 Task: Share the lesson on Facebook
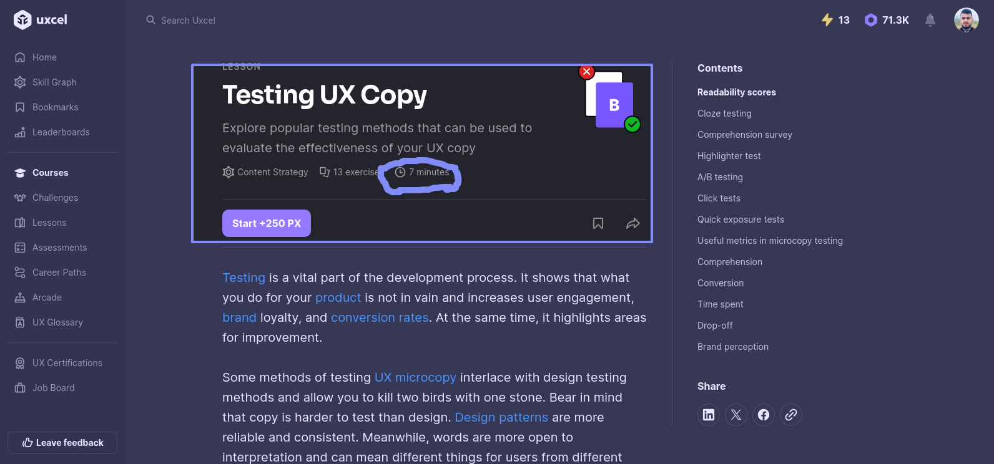click(764, 415)
